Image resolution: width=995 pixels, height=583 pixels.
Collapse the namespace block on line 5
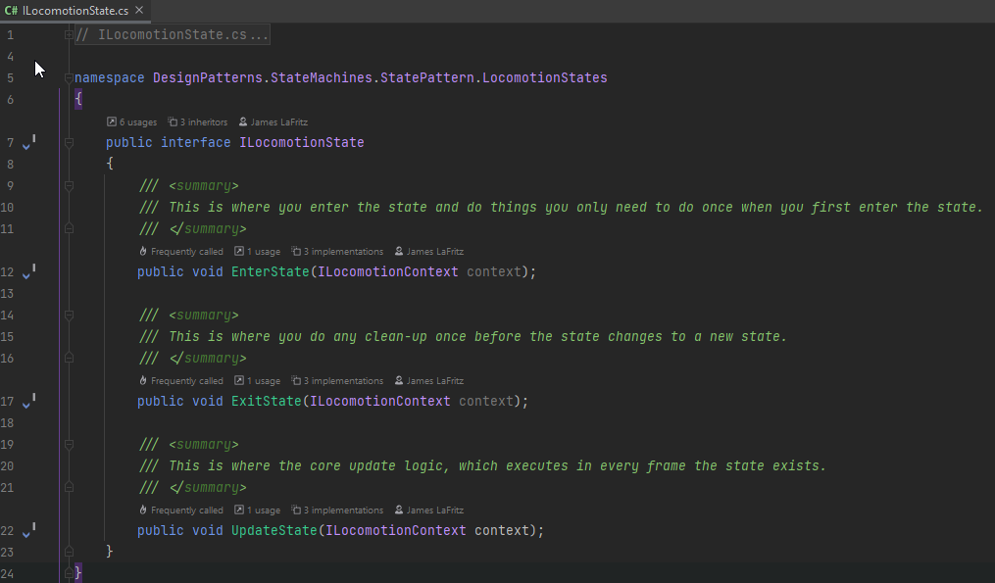coord(69,78)
